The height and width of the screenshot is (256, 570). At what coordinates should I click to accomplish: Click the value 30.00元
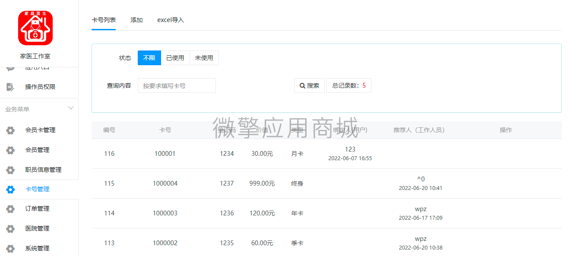(262, 154)
